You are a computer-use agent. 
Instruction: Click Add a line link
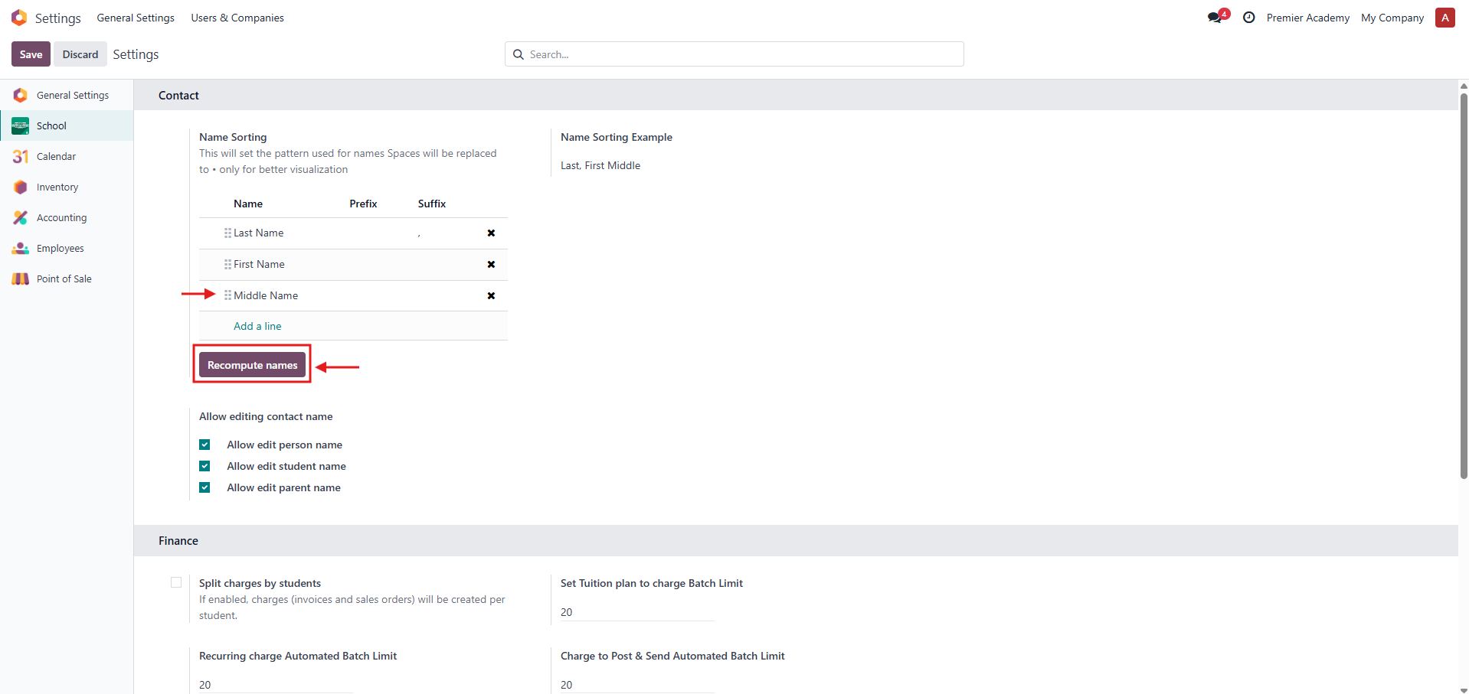click(x=257, y=326)
